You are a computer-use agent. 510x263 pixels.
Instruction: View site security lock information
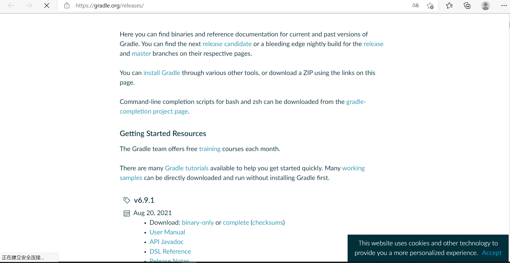67,5
